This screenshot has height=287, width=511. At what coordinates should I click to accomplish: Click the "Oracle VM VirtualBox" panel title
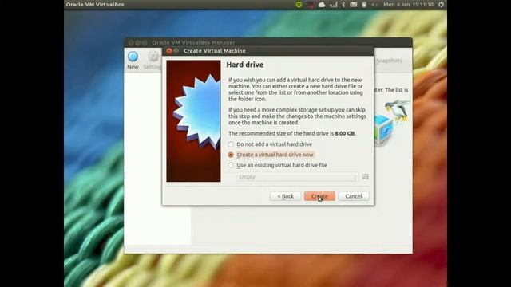click(x=95, y=5)
